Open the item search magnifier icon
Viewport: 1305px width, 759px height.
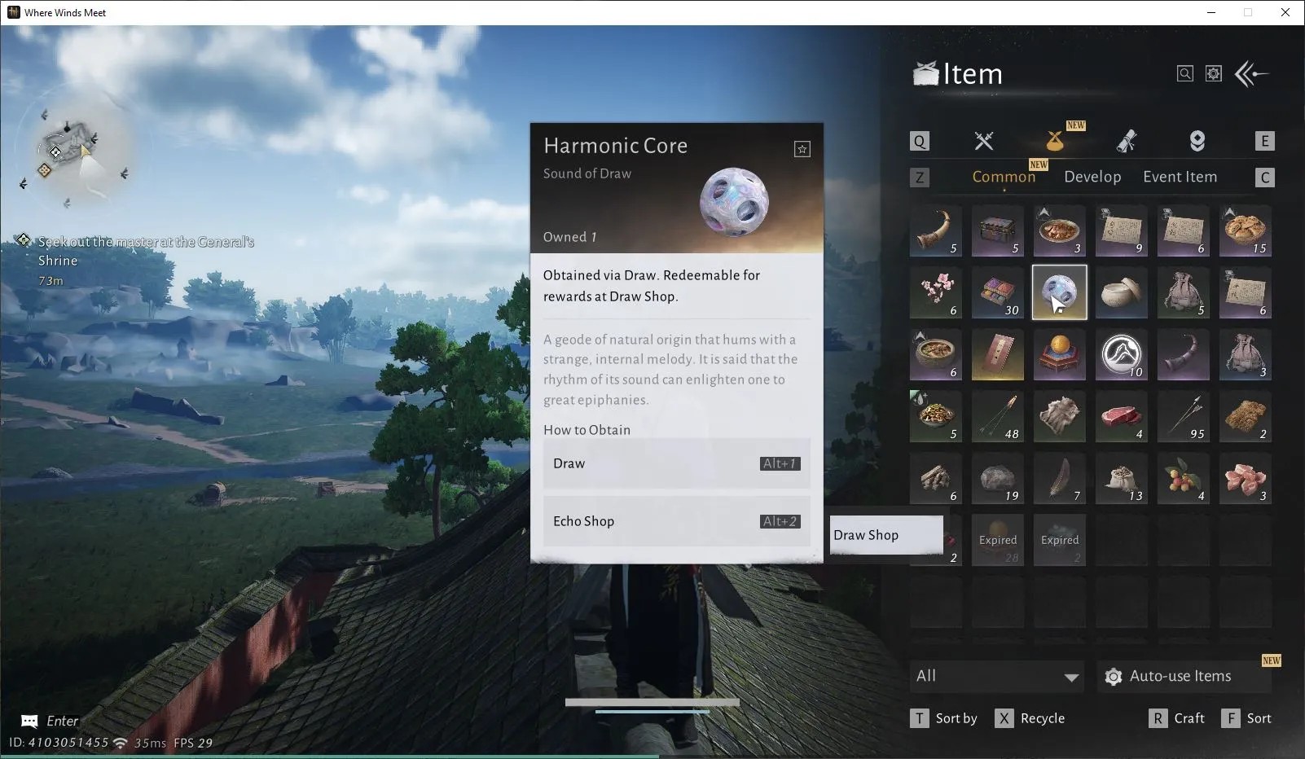(1185, 74)
